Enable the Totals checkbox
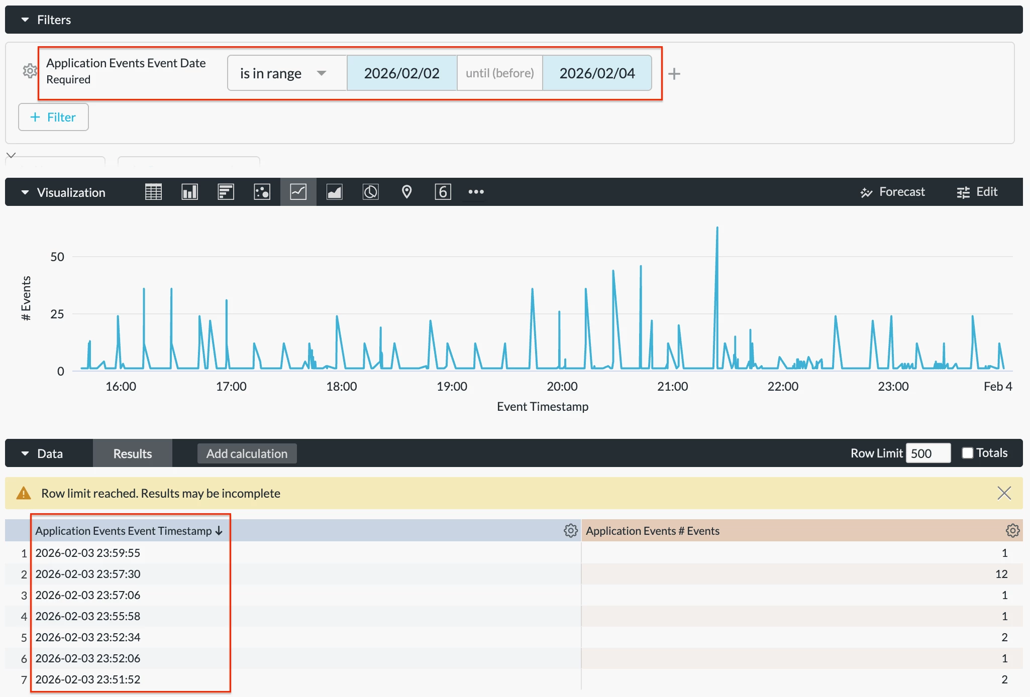 [967, 453]
